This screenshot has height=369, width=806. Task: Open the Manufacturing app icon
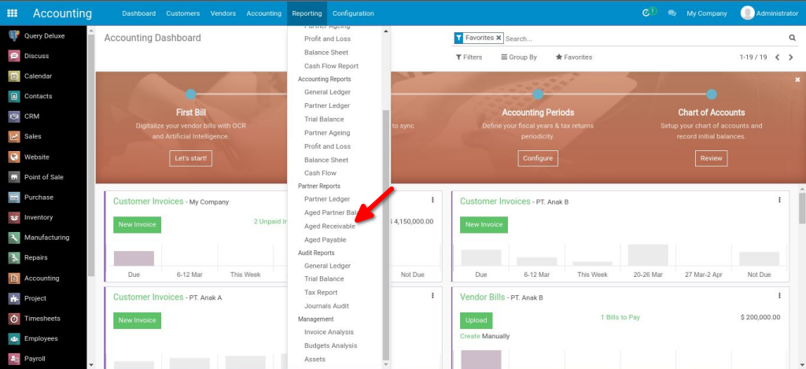coord(14,238)
